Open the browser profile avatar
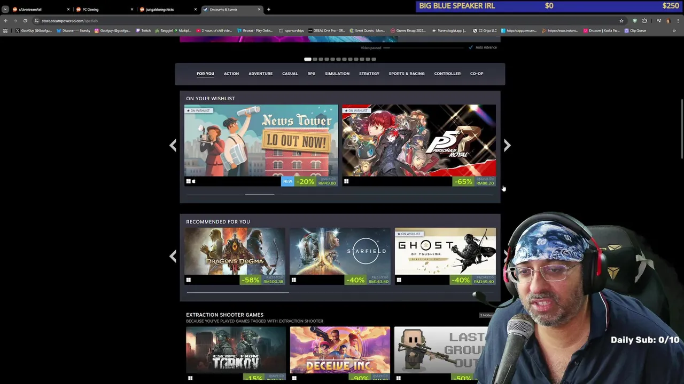684x384 pixels. click(668, 21)
